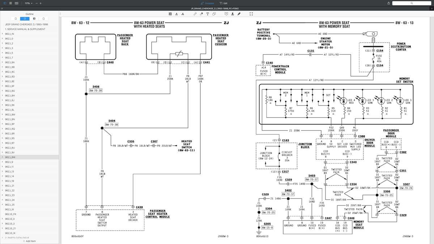
Task: Add a new tab with plus button
Action: pyautogui.click(x=431, y=8)
